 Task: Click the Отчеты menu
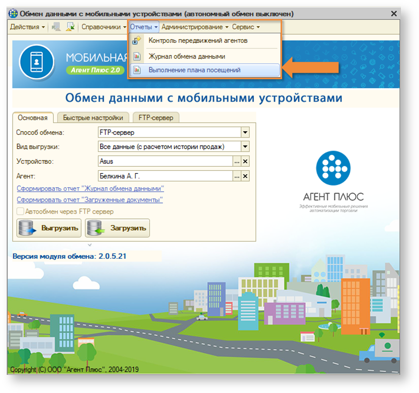click(143, 27)
